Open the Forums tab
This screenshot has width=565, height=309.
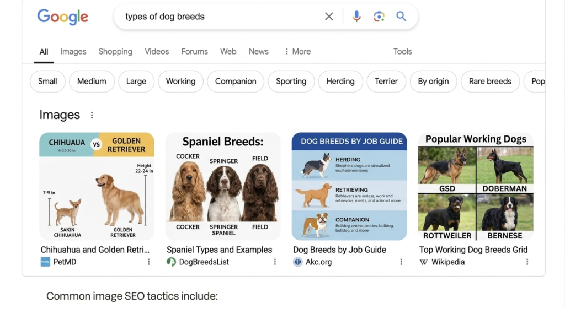(195, 51)
